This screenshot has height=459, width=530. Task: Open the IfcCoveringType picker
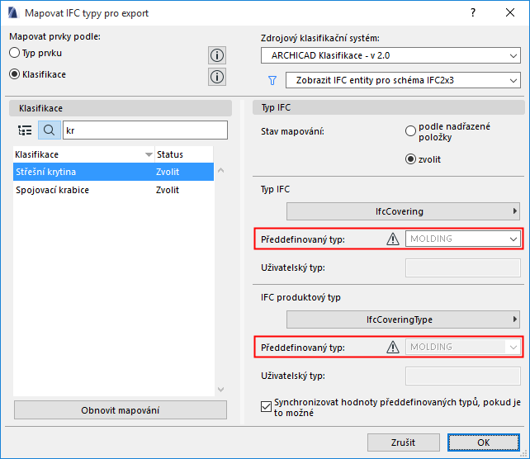click(404, 319)
